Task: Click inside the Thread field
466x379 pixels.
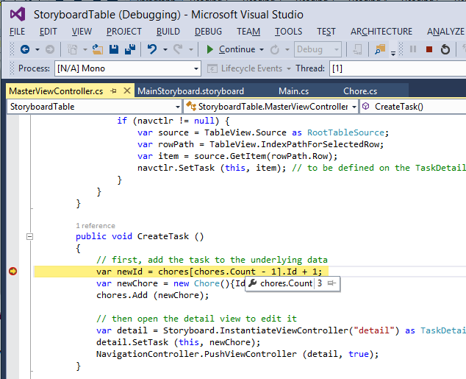Action: coord(398,68)
